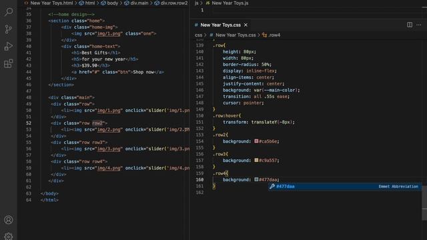Click the 'for your new year' text
Screen dimensions: 427x240
click(104, 59)
